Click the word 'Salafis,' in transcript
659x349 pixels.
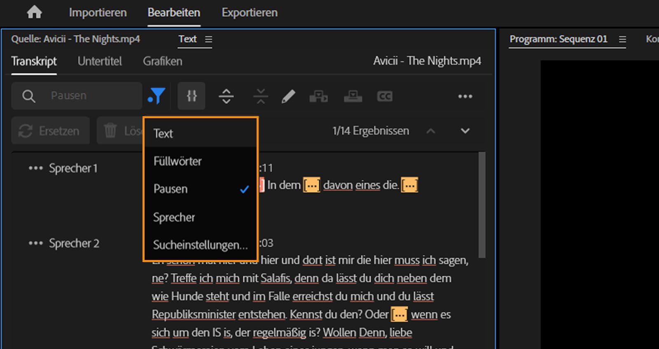click(x=276, y=279)
